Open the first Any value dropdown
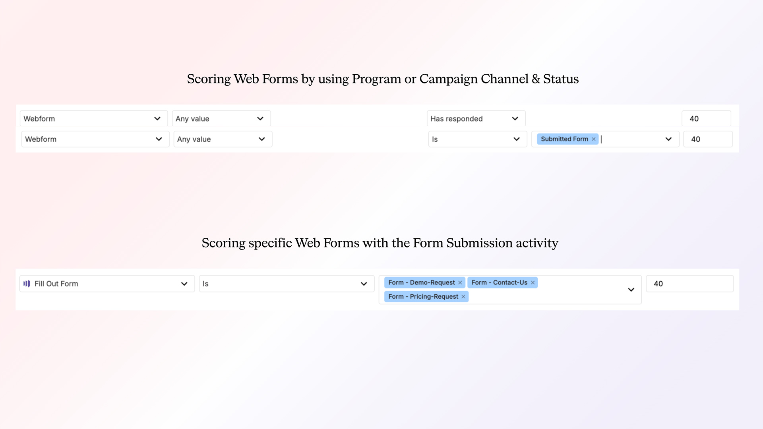 (221, 118)
